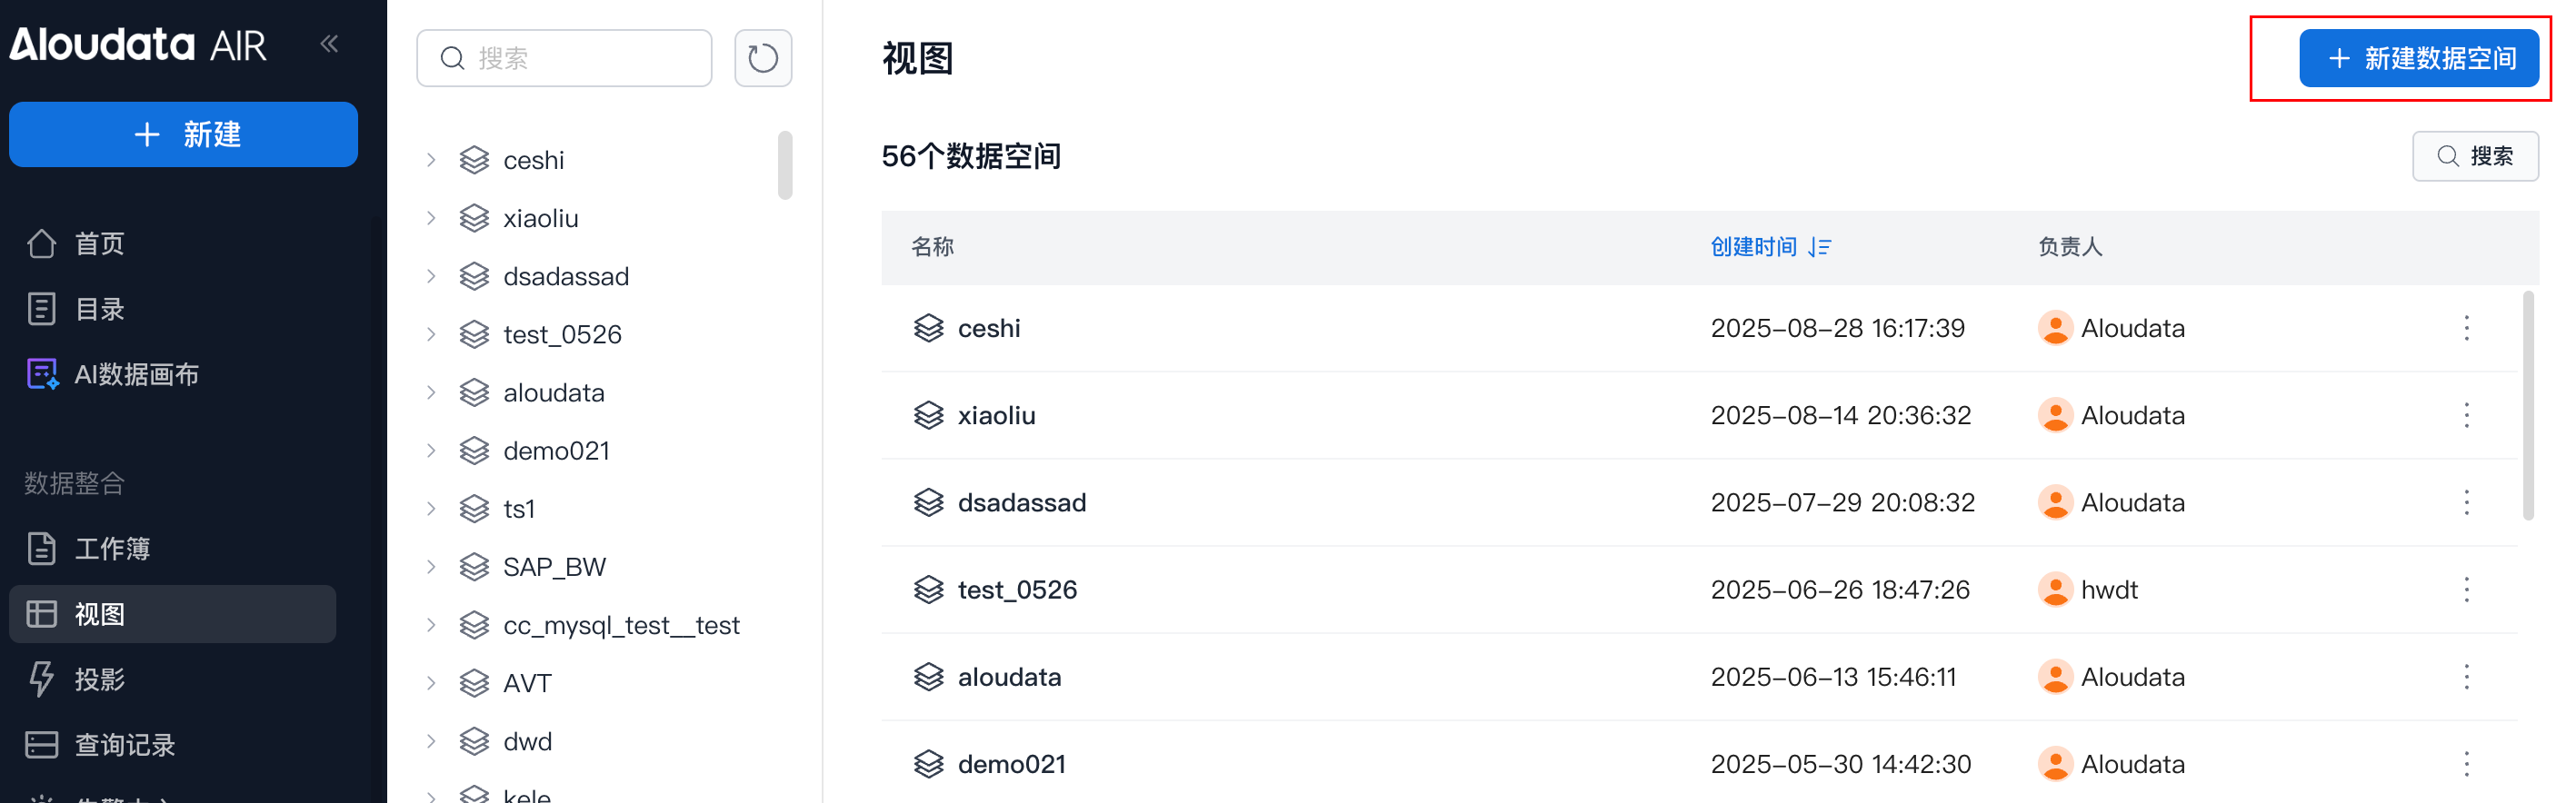Navigate to 首页 in the sidebar

click(99, 243)
